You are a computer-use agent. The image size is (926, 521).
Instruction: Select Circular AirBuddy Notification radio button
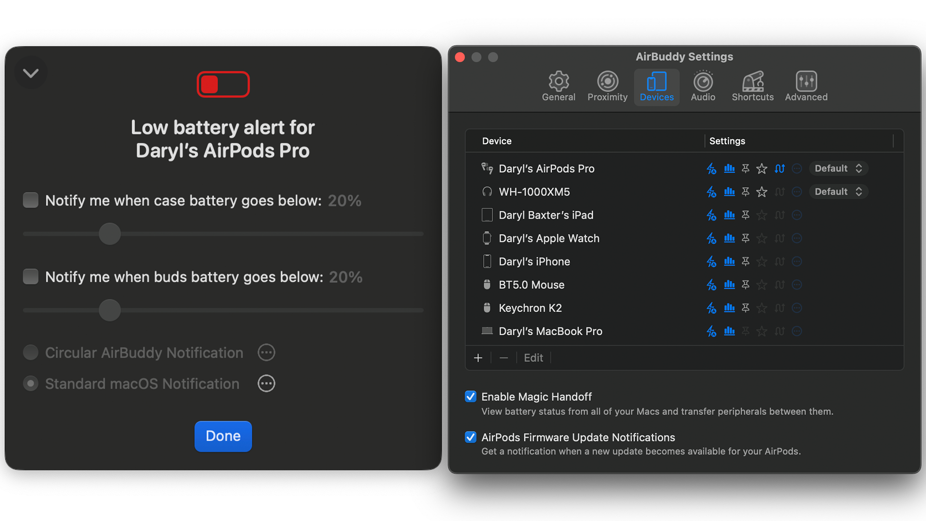tap(31, 353)
